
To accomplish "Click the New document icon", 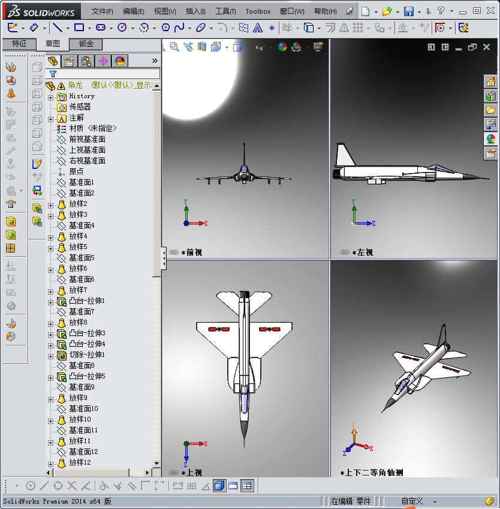I will tap(366, 11).
